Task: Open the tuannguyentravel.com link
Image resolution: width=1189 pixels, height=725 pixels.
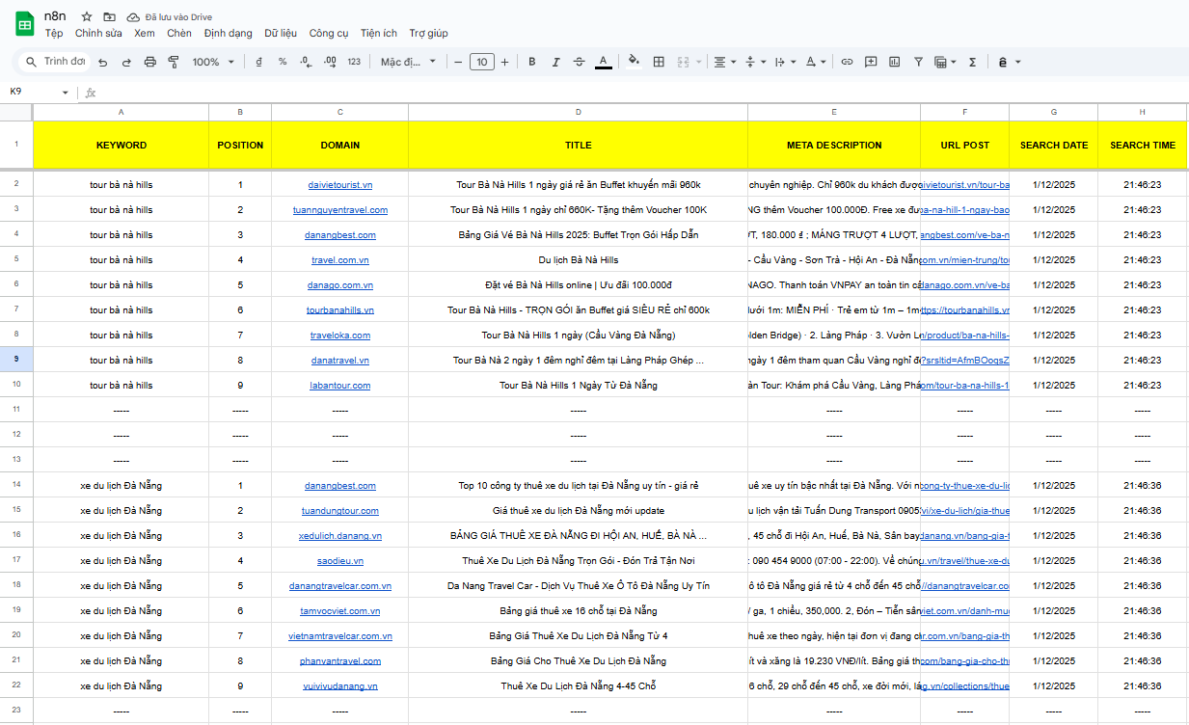Action: 340,210
